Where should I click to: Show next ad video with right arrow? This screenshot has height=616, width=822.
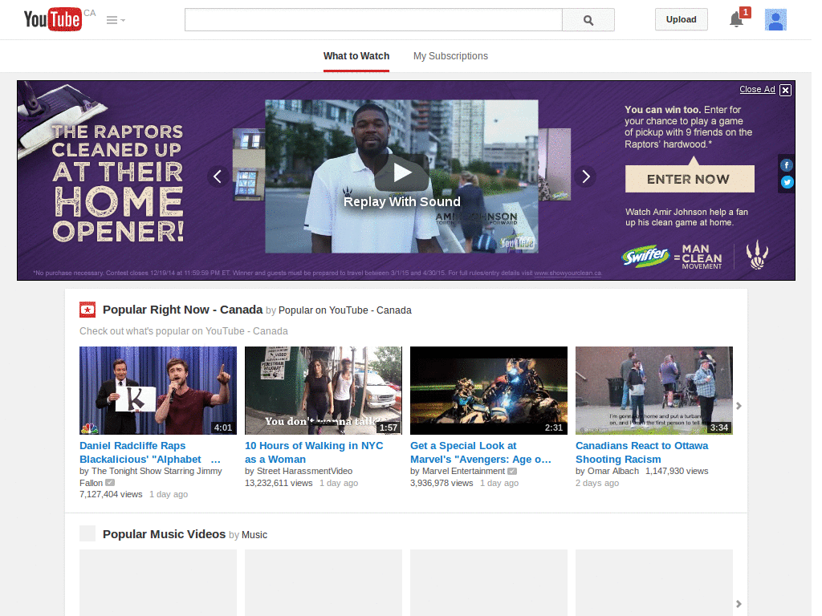point(585,176)
